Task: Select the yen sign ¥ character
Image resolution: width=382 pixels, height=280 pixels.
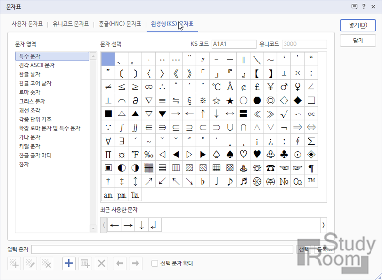Action: pyautogui.click(x=270, y=87)
